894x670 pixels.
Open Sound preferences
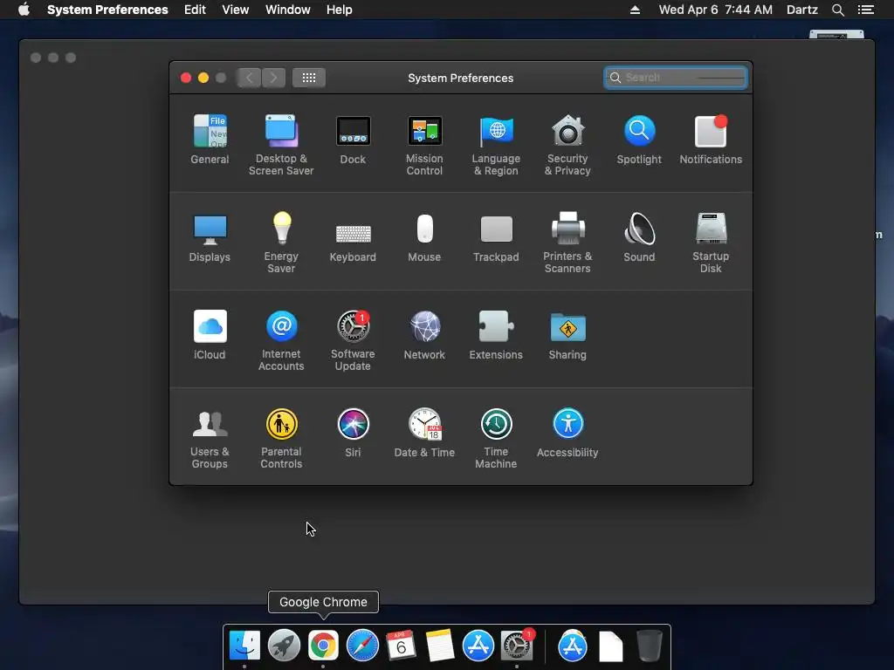coord(639,237)
